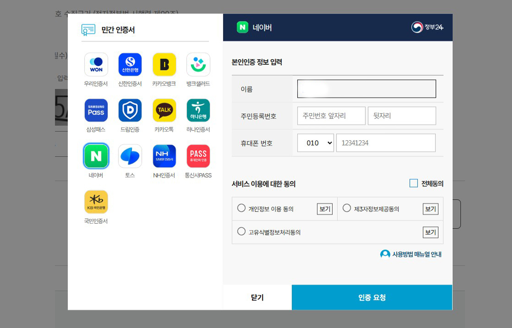Click 보기 beside 제3자정보제공동의
The width and height of the screenshot is (512, 328).
pyautogui.click(x=430, y=209)
